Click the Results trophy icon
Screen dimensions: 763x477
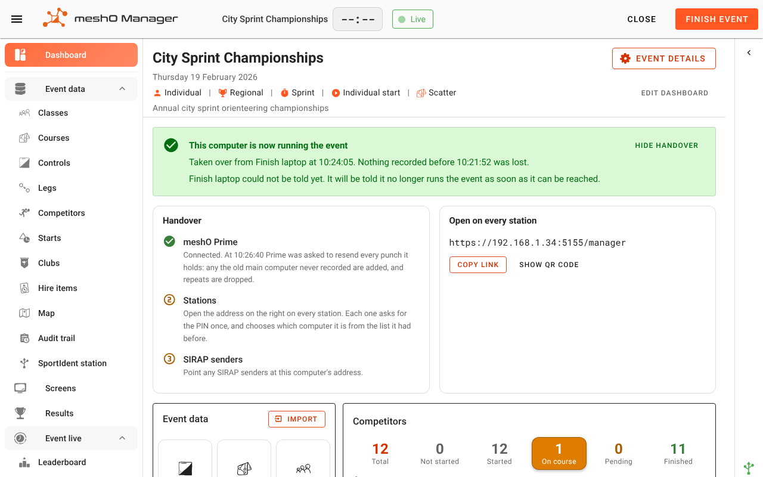(x=20, y=413)
